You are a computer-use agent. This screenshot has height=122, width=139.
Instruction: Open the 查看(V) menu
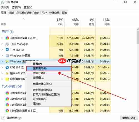(28, 7)
